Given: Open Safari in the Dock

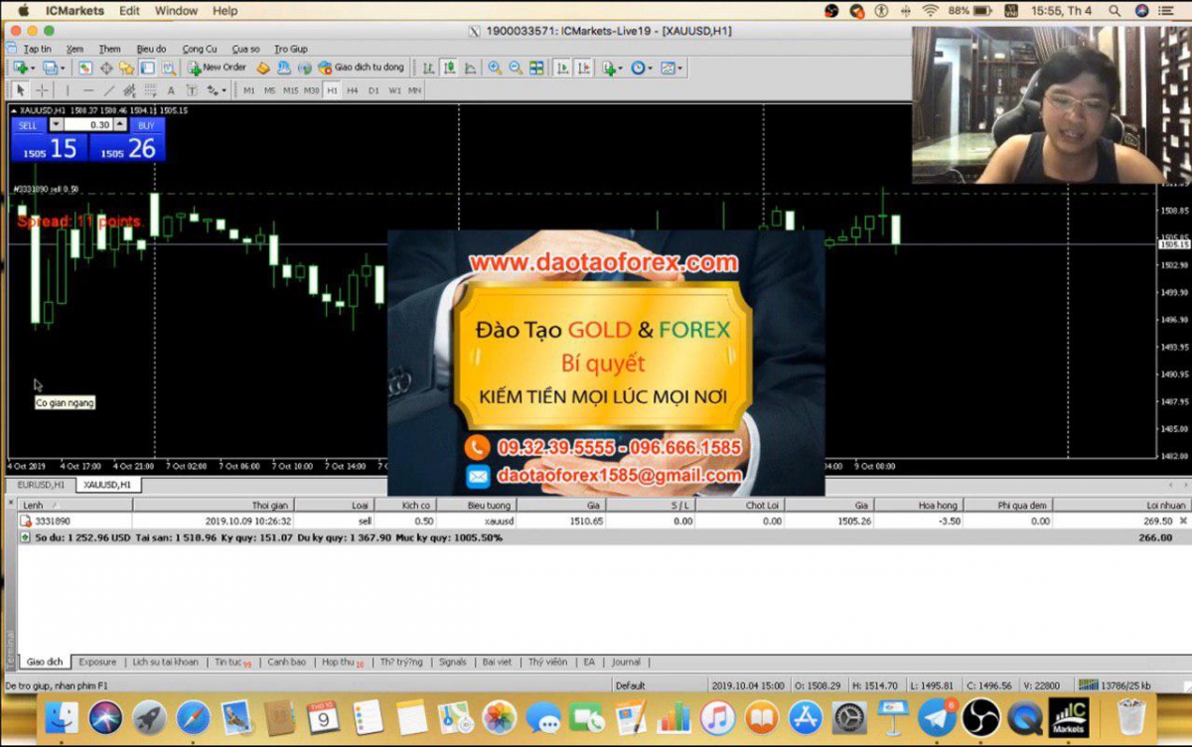Looking at the screenshot, I should [193, 717].
